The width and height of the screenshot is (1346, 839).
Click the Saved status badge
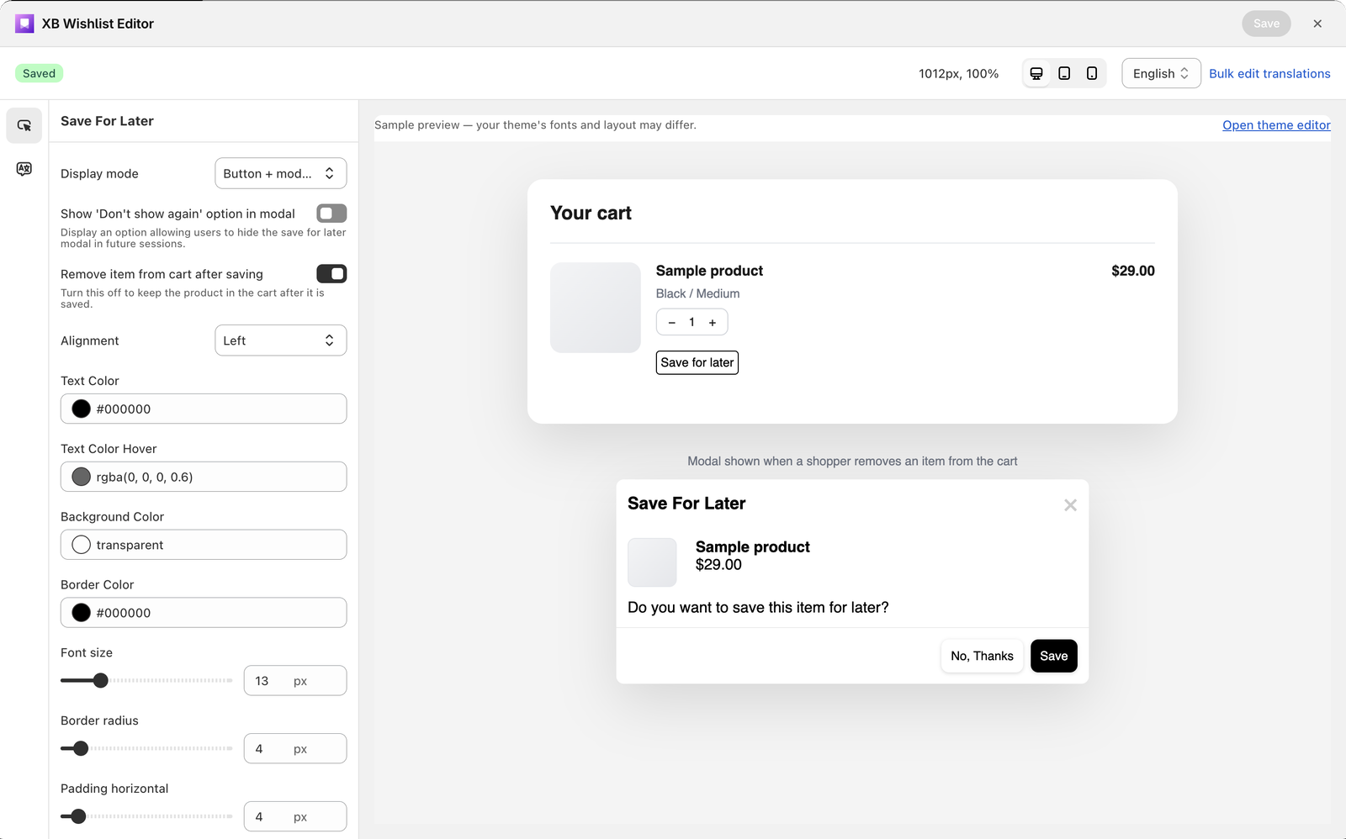coord(40,73)
